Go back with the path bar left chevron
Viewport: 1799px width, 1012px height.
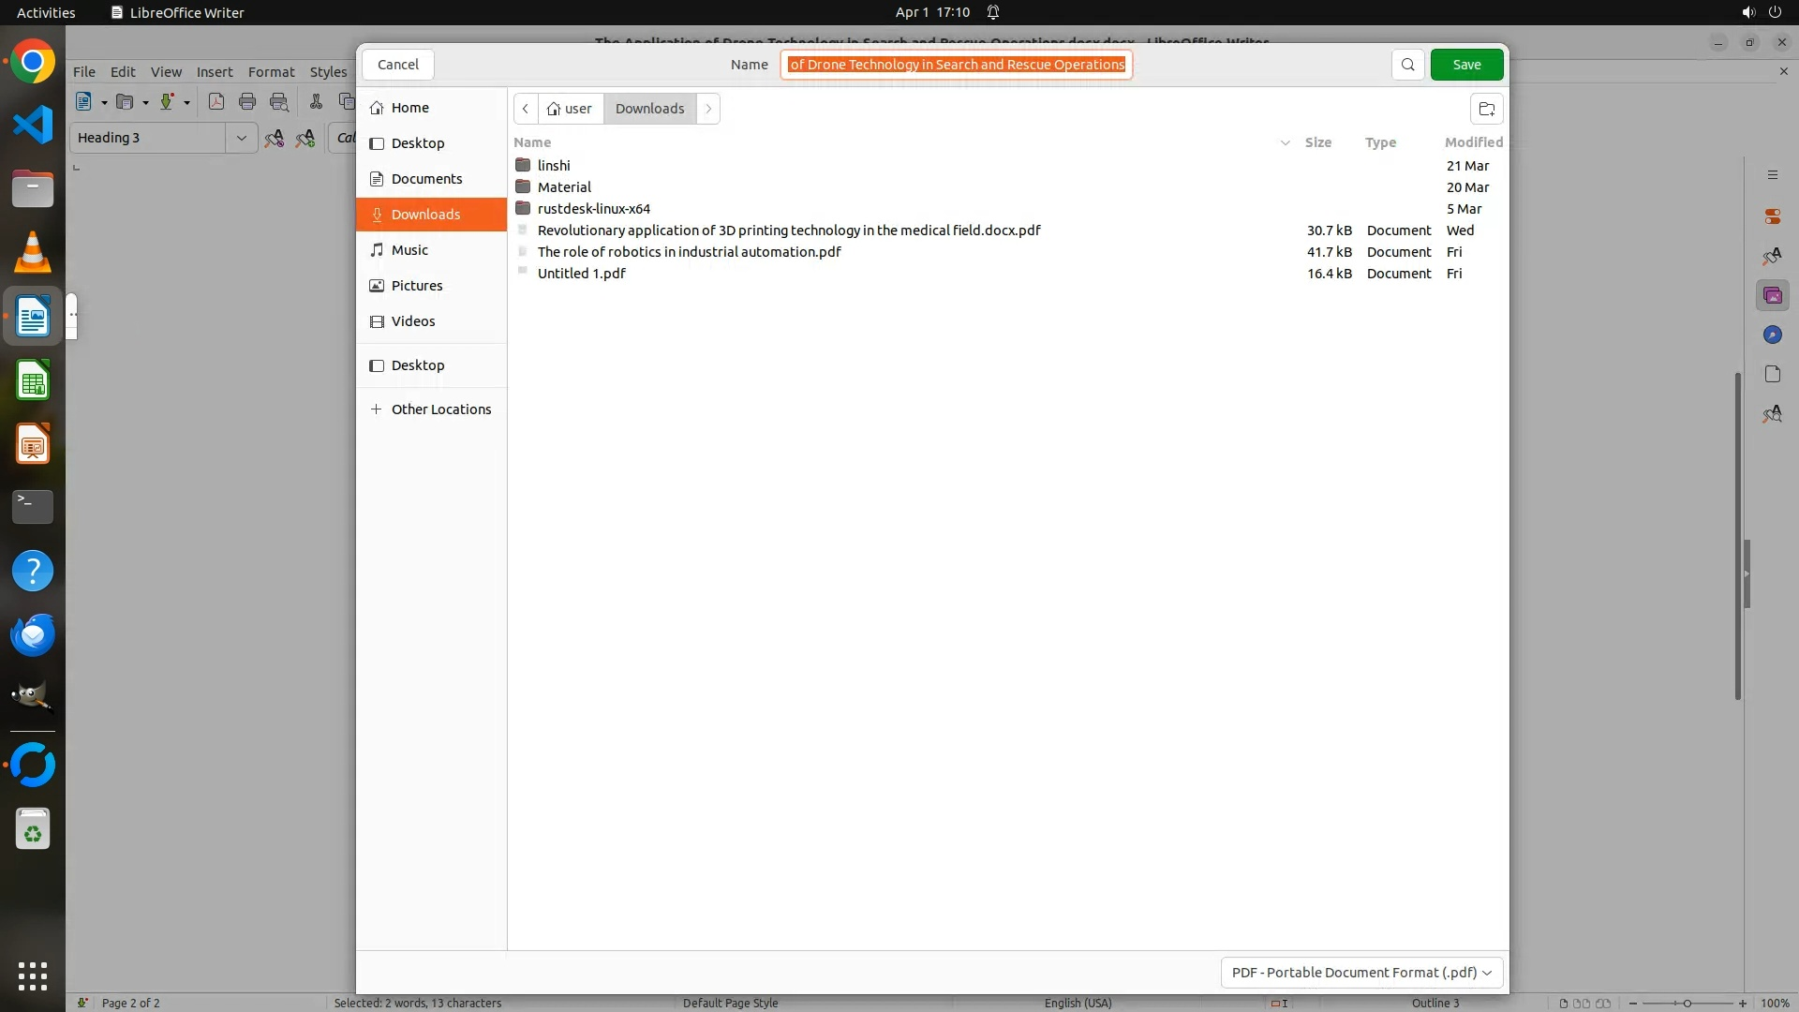526,109
